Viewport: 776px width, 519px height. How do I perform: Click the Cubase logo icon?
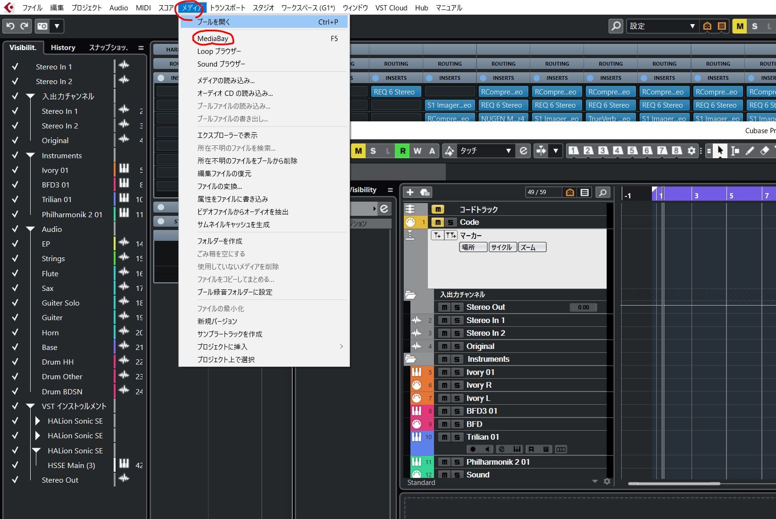point(9,7)
